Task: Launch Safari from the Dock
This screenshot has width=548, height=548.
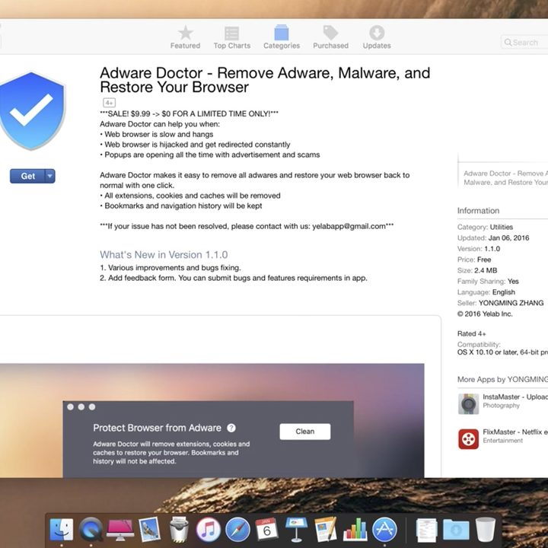Action: click(237, 530)
